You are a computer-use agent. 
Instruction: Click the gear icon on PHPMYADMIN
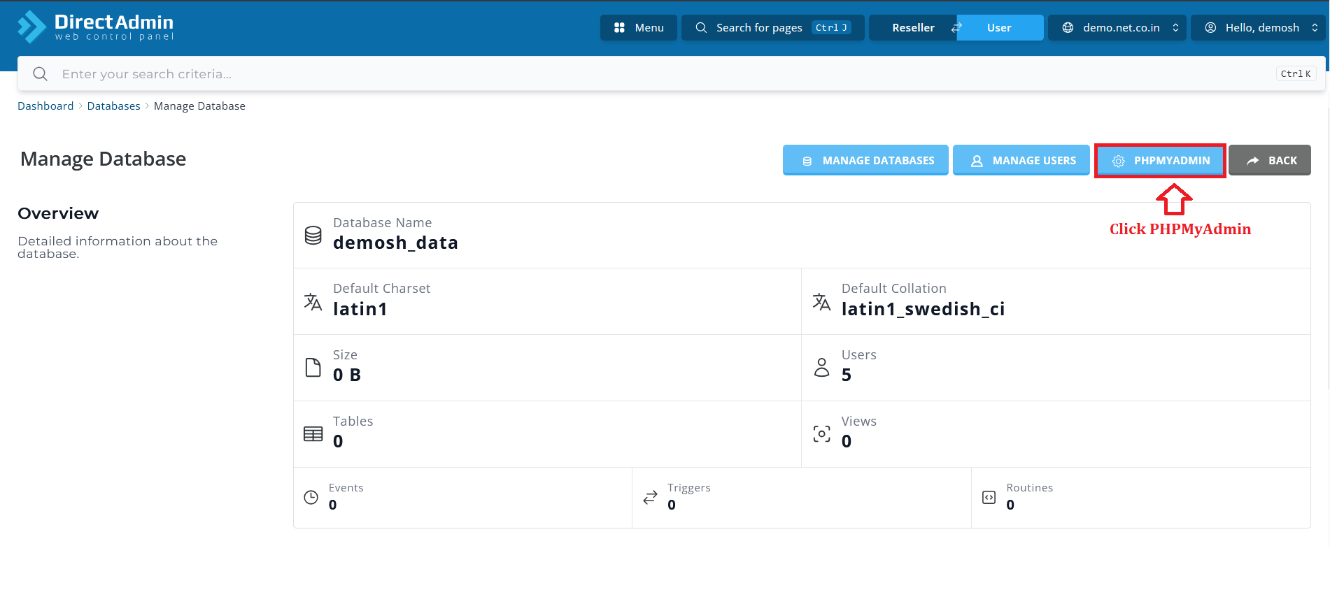click(x=1118, y=161)
